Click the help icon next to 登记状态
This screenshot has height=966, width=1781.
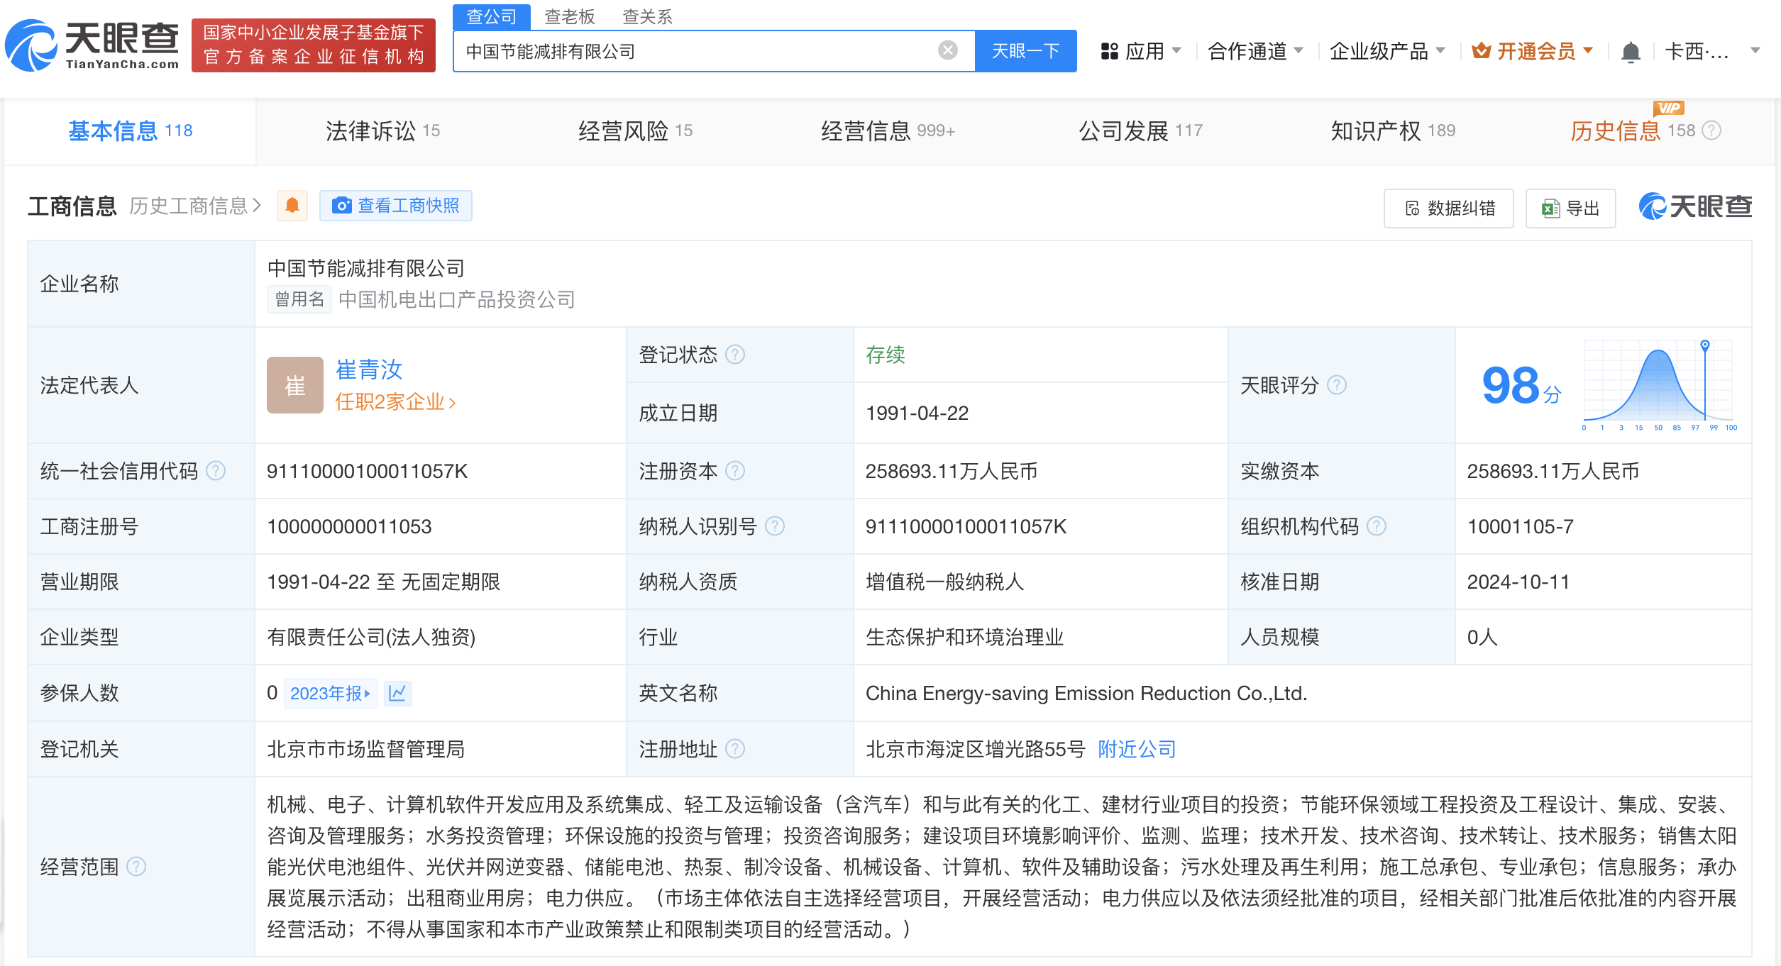tap(735, 355)
